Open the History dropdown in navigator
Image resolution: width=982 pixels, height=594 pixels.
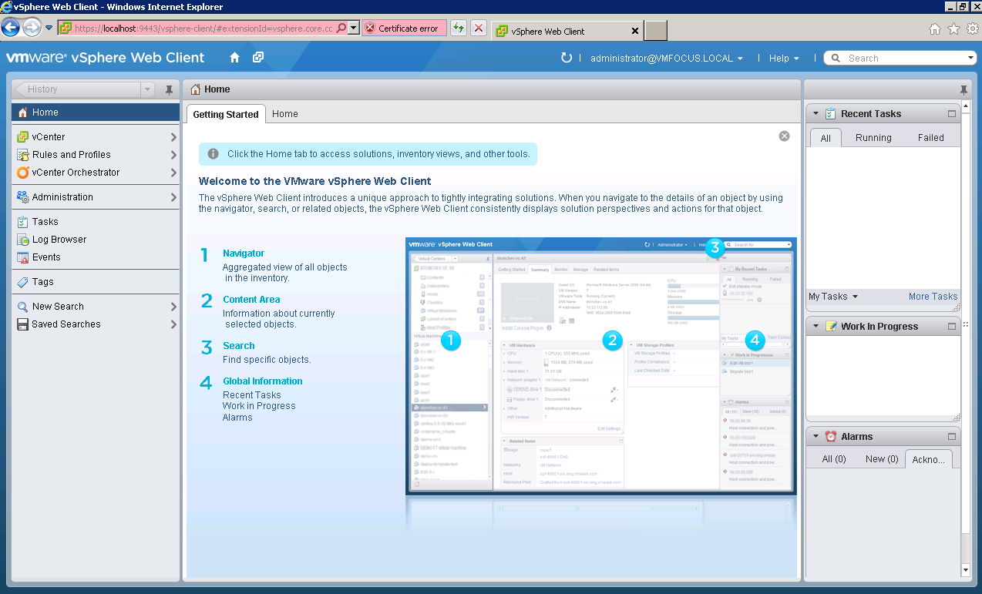(147, 89)
